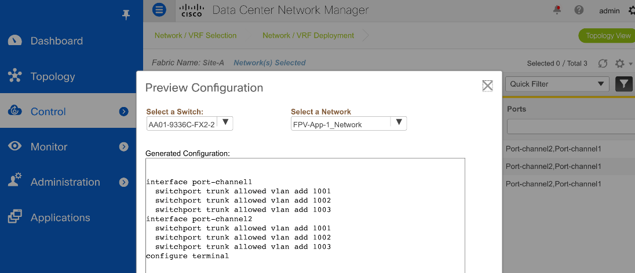
Task: Click the pin sidebar icon
Action: (x=126, y=15)
